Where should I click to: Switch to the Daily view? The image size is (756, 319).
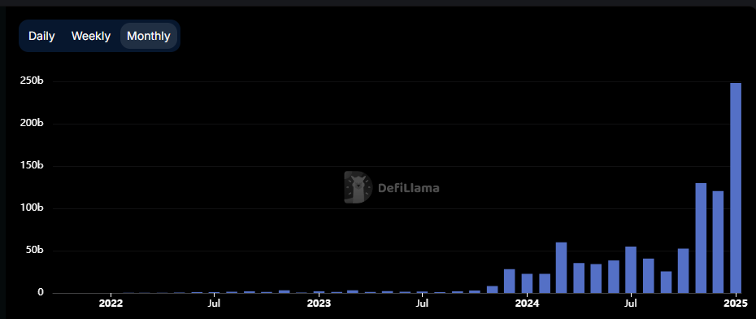click(x=41, y=36)
